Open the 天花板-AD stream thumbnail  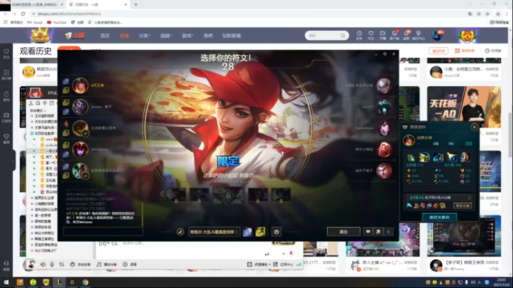pos(464,107)
